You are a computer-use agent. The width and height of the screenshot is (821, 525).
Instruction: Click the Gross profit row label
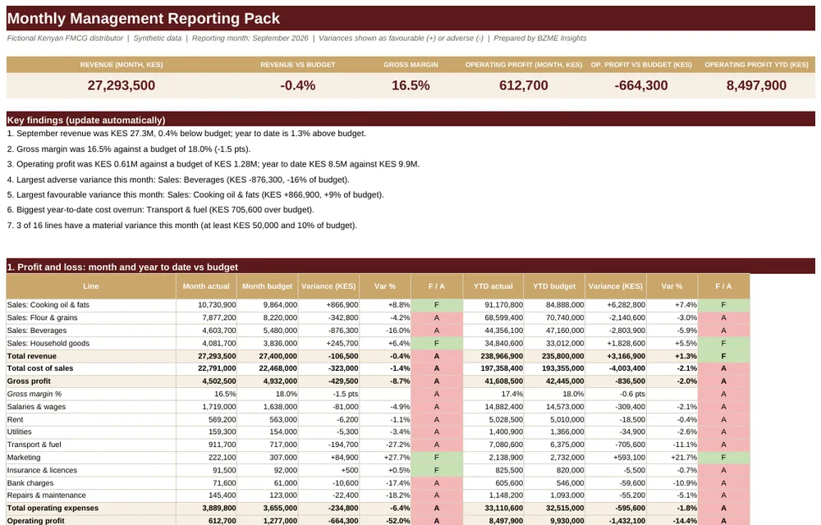29,381
